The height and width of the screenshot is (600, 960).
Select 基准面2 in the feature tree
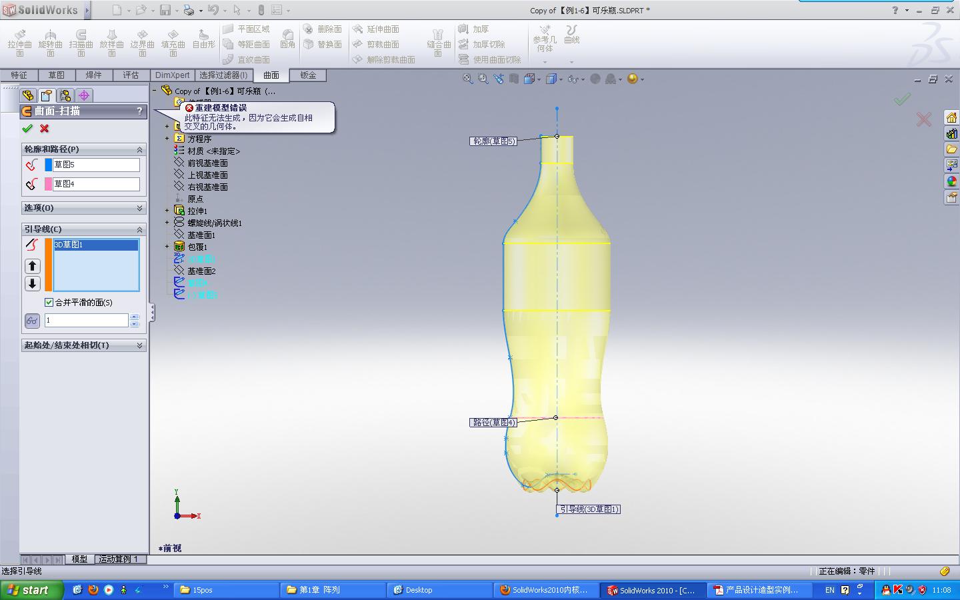[201, 271]
